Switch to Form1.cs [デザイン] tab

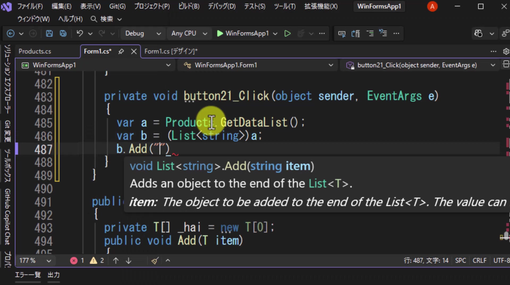pyautogui.click(x=171, y=51)
